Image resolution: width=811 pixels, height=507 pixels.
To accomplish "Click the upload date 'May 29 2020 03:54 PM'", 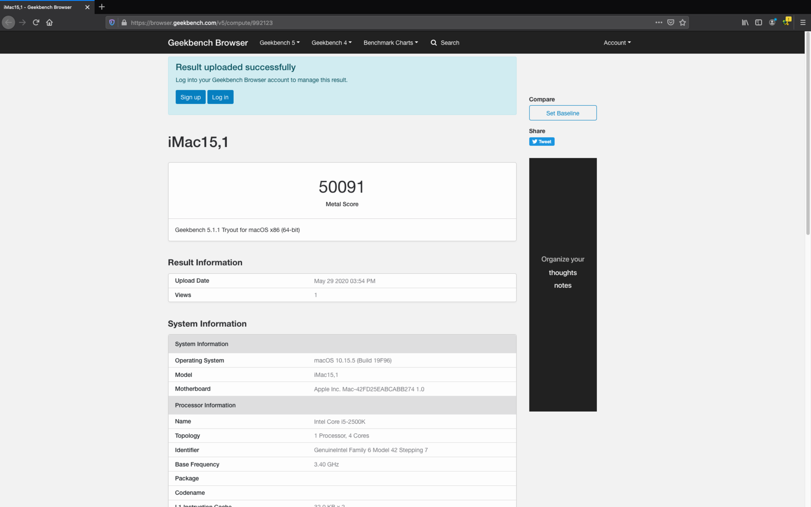I will coord(344,281).
